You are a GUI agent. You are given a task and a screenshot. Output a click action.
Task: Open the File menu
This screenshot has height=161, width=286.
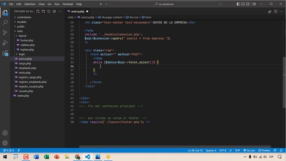click(x=11, y=4)
